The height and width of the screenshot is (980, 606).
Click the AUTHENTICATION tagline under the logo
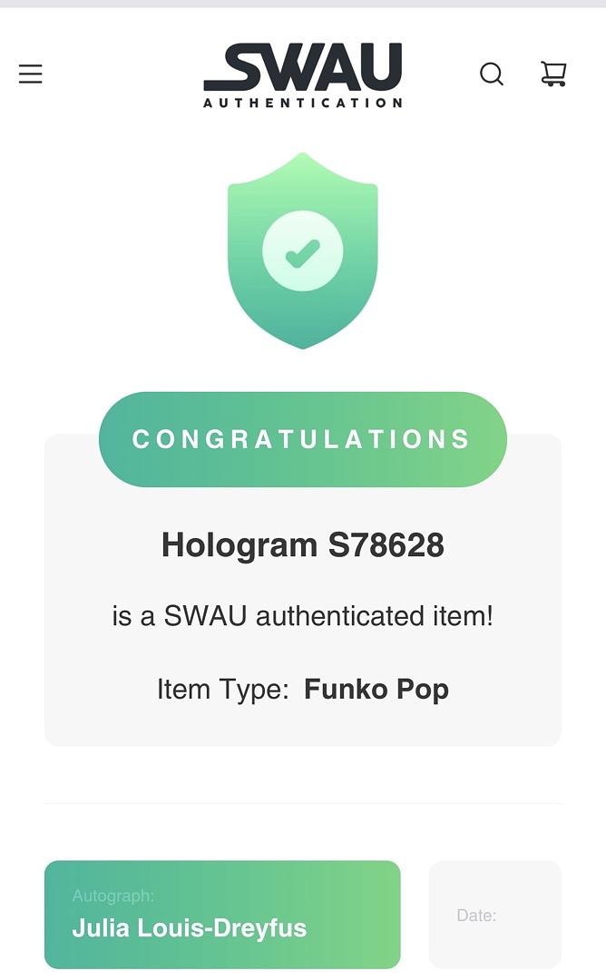(303, 103)
